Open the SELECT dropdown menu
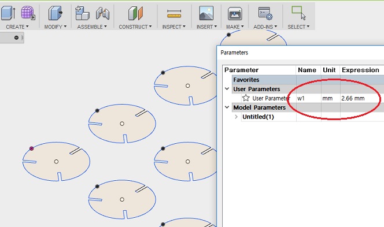384x227 pixels. (x=298, y=27)
